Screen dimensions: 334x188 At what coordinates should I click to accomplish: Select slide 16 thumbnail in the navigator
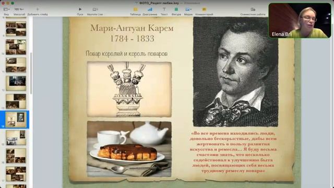click(x=16, y=156)
